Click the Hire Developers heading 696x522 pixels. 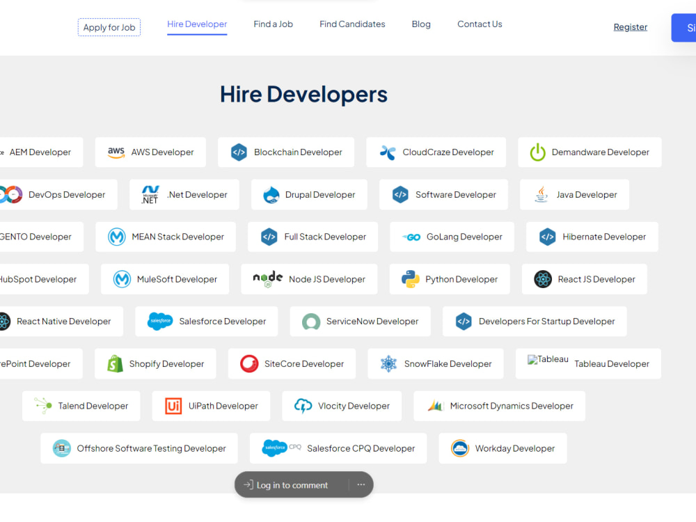[x=303, y=94]
